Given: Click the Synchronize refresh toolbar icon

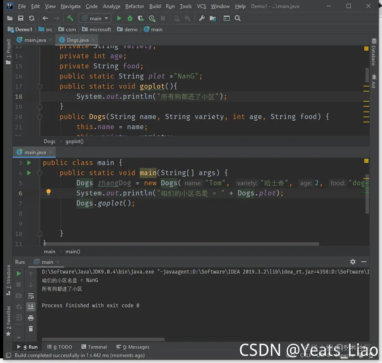Looking at the screenshot, I should (32, 18).
